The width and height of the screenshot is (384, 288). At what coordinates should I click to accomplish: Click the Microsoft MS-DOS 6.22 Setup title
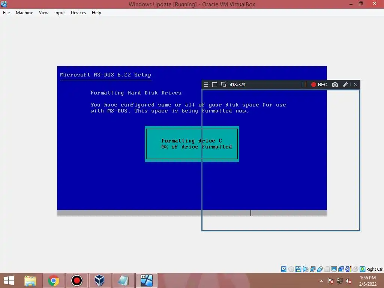point(105,75)
